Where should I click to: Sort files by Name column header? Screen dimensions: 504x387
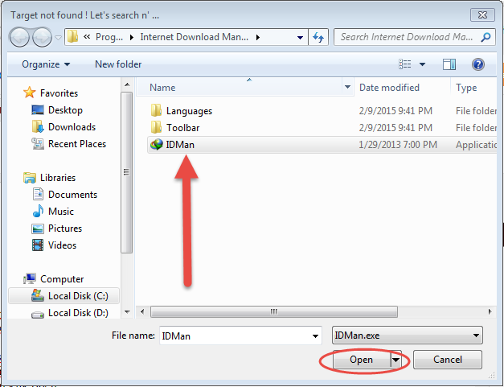click(x=240, y=88)
